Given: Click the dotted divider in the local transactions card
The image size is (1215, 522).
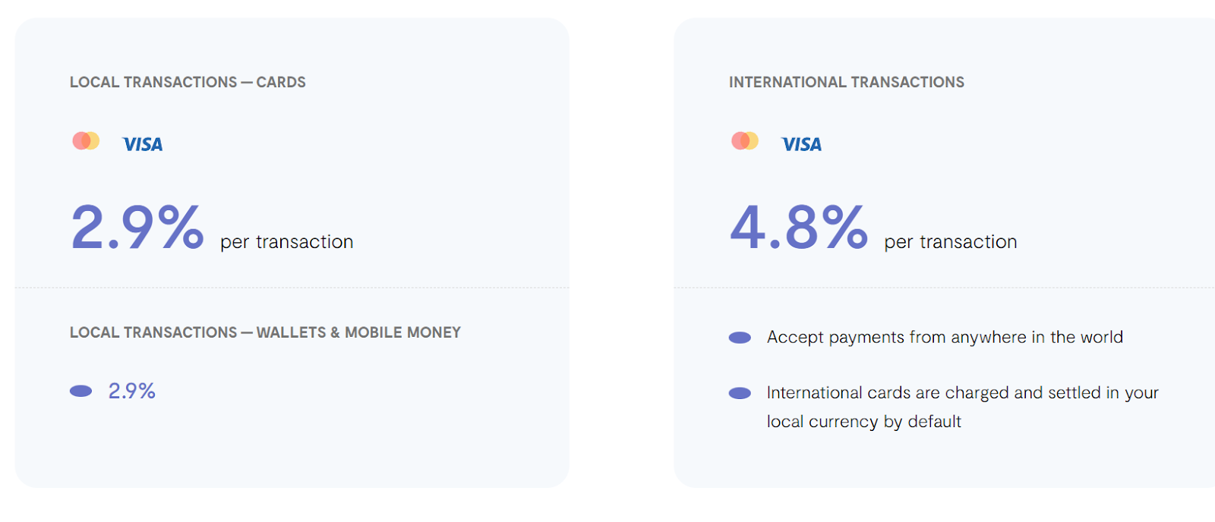Looking at the screenshot, I should [292, 288].
